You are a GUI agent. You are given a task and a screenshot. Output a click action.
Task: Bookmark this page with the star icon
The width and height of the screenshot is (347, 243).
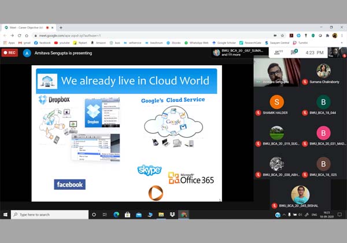282,36
